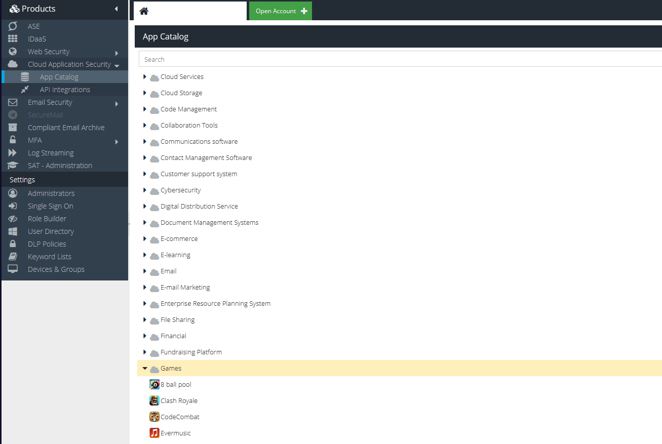The height and width of the screenshot is (444, 662).
Task: Click the Compliant Email Archive box icon
Action: click(x=13, y=128)
